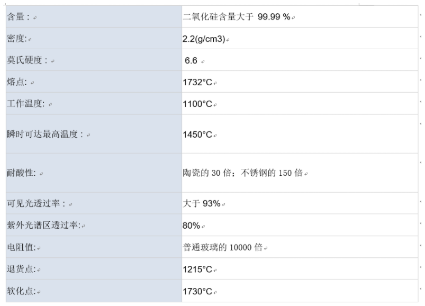This screenshot has height=306, width=425.
Task: Click the 二氧化硅含量大于 99.99 % cell
Action: click(236, 17)
